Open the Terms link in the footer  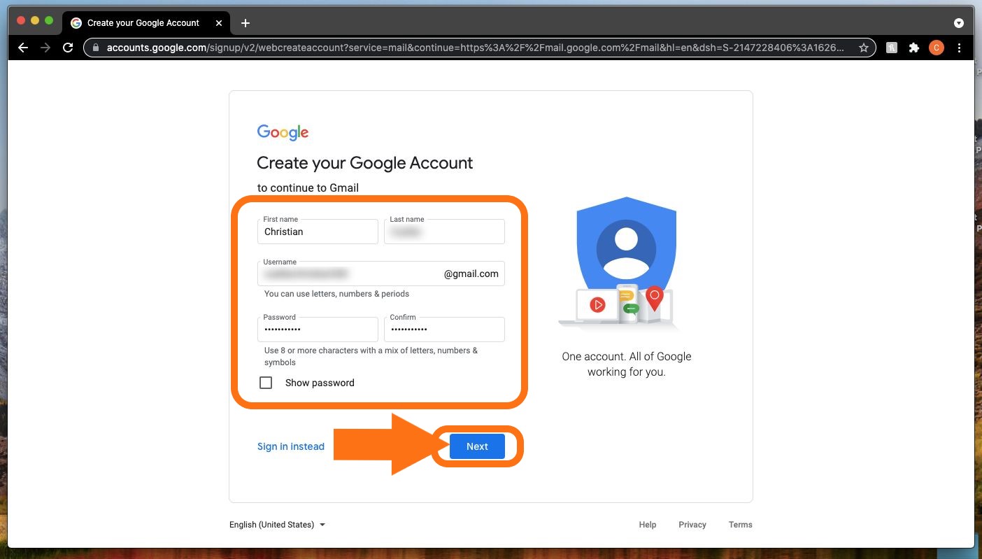[x=741, y=525]
